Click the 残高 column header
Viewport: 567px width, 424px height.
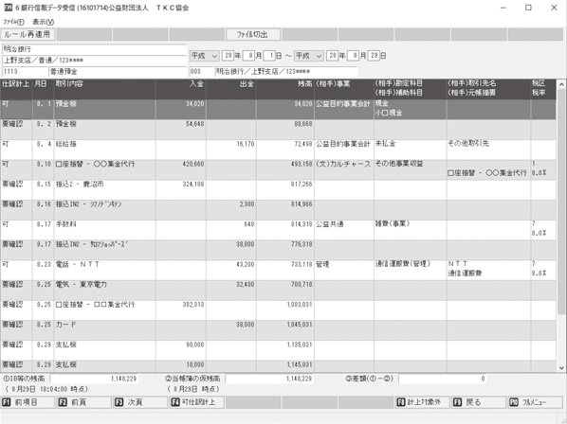point(285,89)
